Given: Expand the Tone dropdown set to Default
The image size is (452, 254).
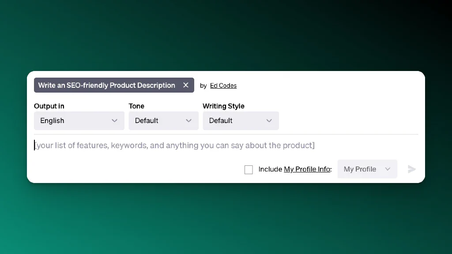Looking at the screenshot, I should tap(163, 121).
